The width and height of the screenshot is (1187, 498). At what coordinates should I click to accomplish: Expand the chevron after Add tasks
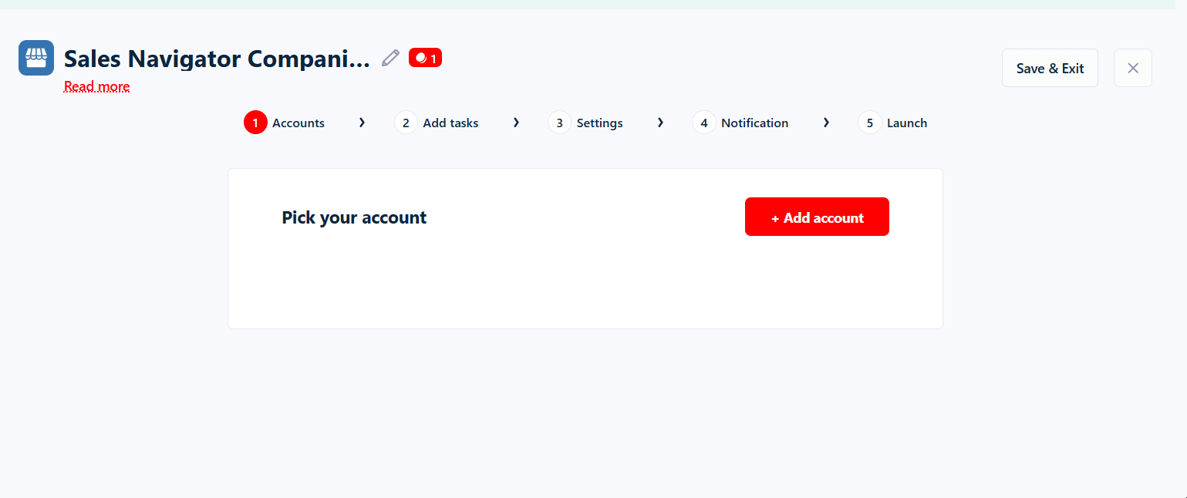516,122
